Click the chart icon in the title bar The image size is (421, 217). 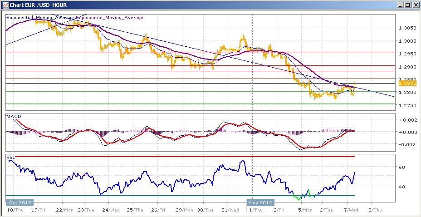[5, 5]
